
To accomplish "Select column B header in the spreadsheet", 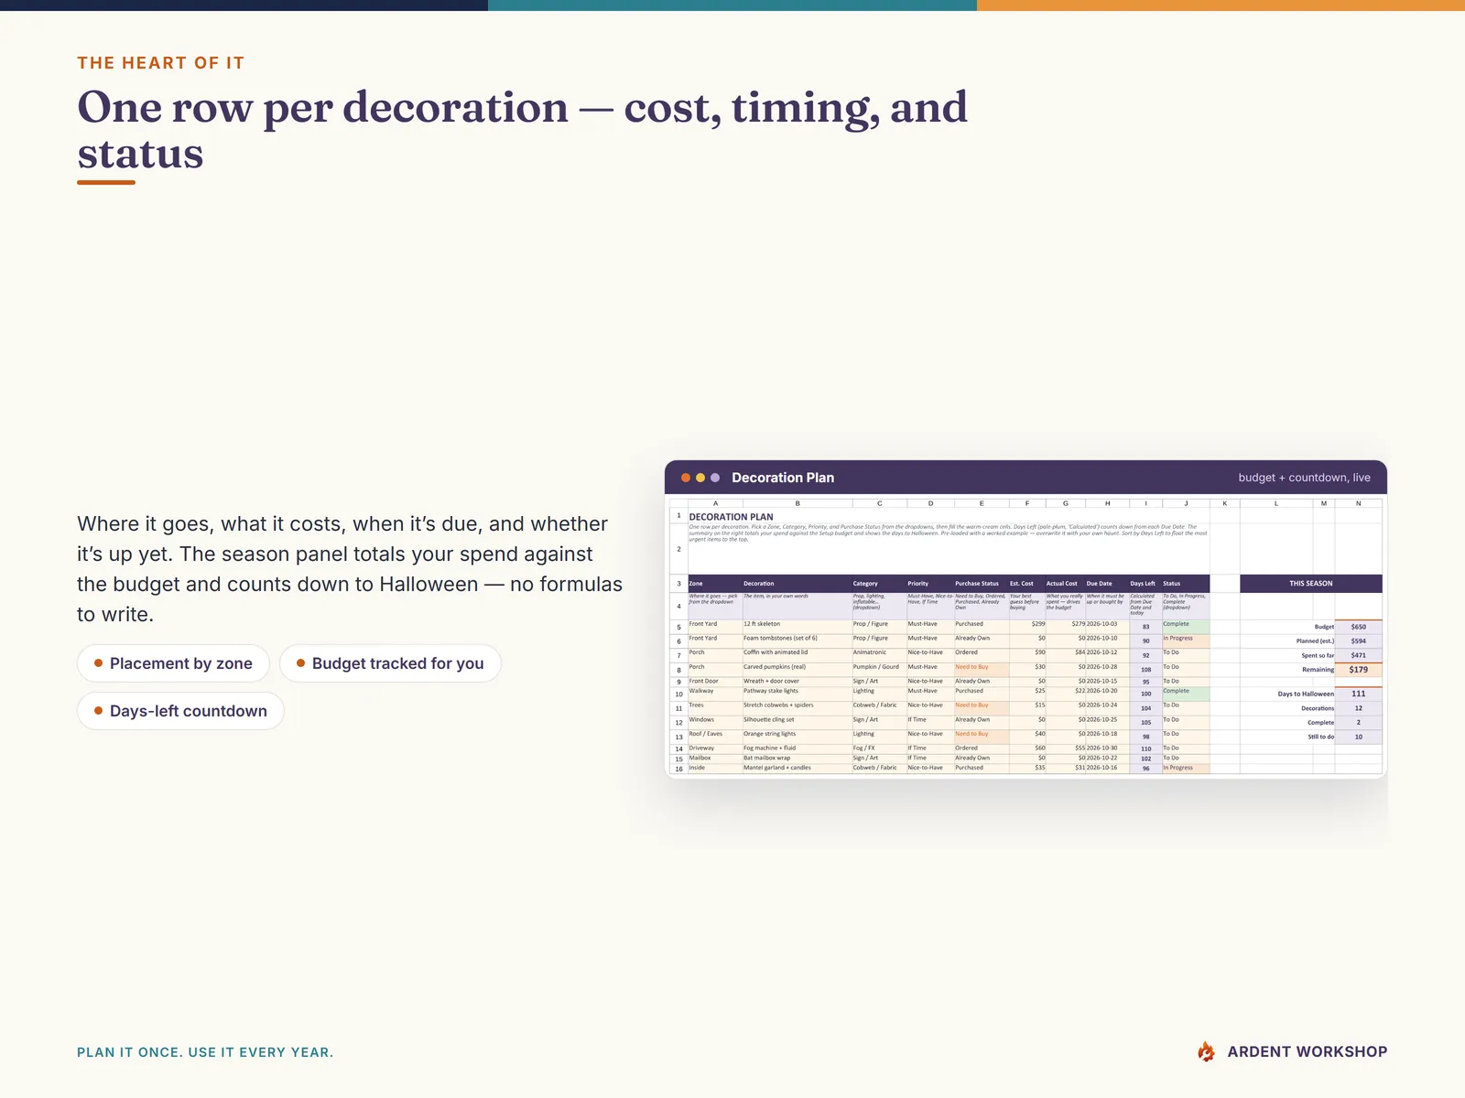I will 798,503.
